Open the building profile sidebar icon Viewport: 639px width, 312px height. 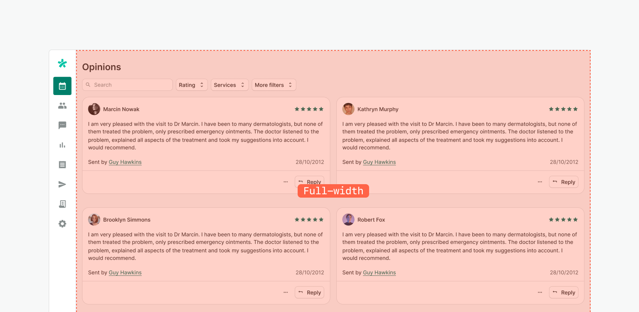tap(62, 204)
